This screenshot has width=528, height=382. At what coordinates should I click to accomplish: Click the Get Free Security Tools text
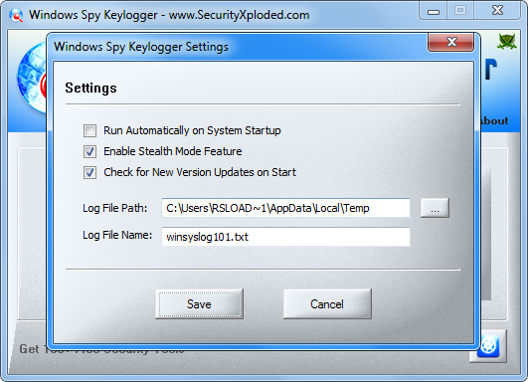[x=101, y=349]
